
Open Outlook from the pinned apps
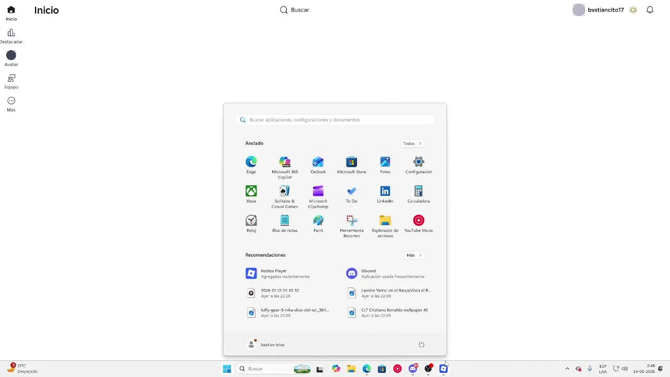318,165
